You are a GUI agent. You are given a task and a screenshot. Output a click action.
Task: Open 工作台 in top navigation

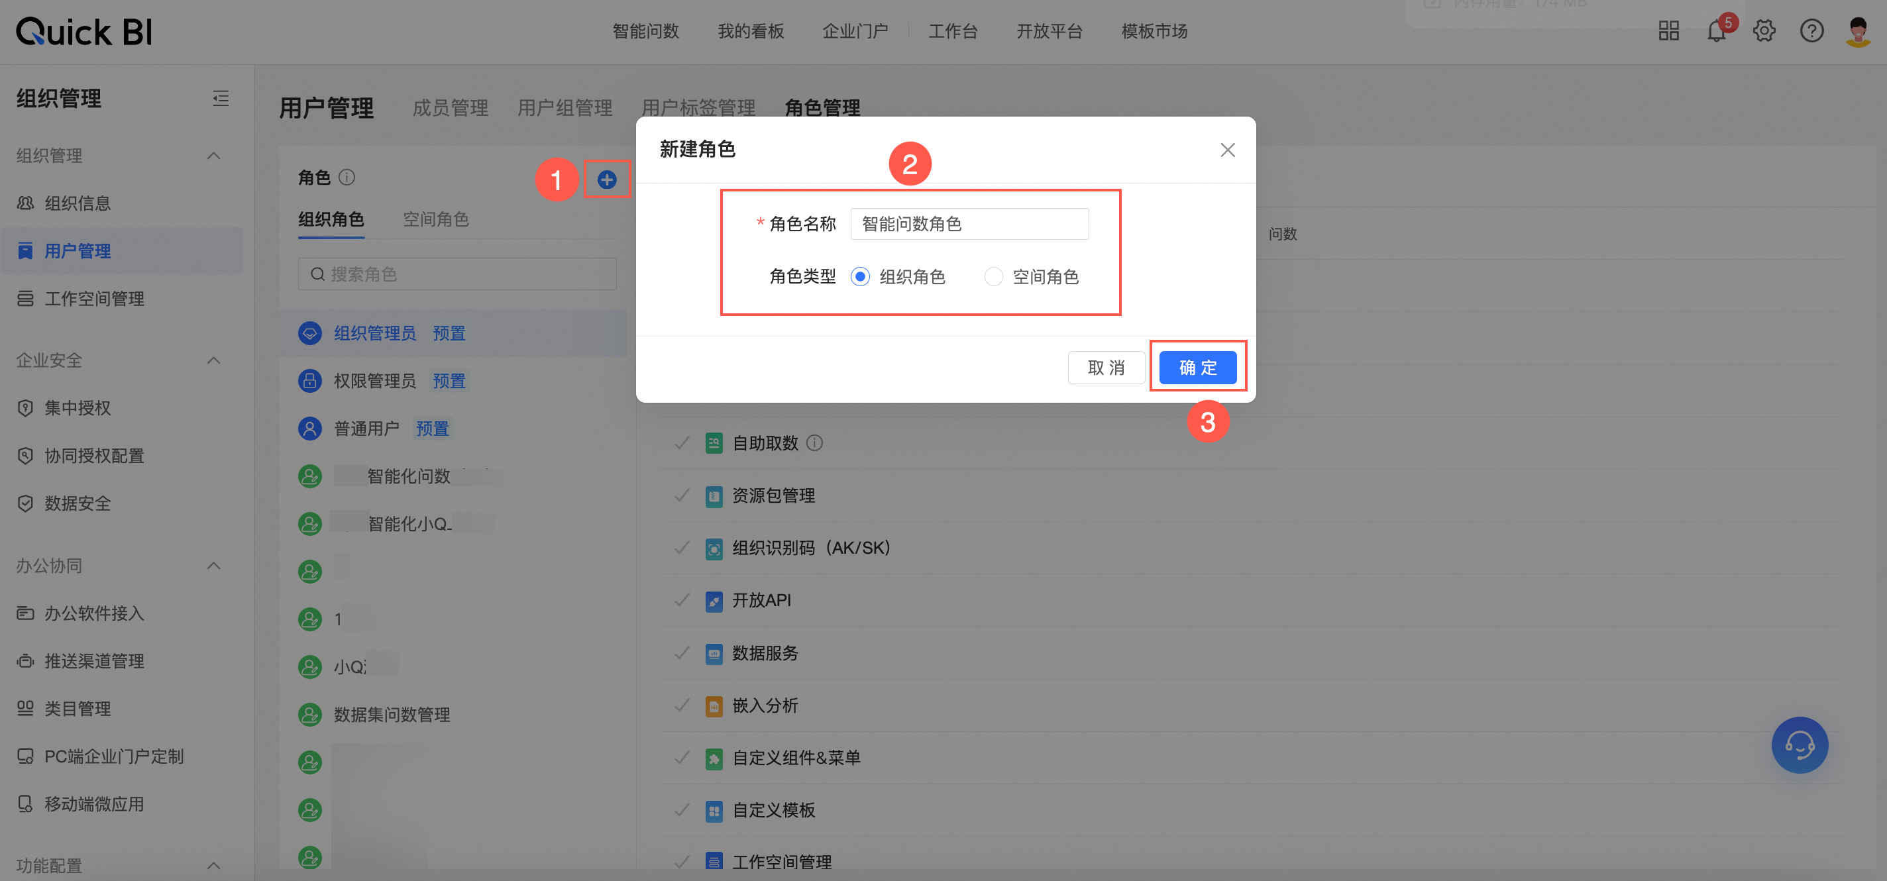[953, 30]
